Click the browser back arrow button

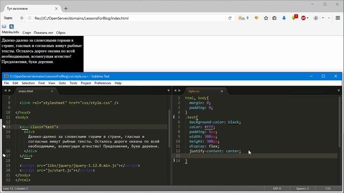(21, 18)
